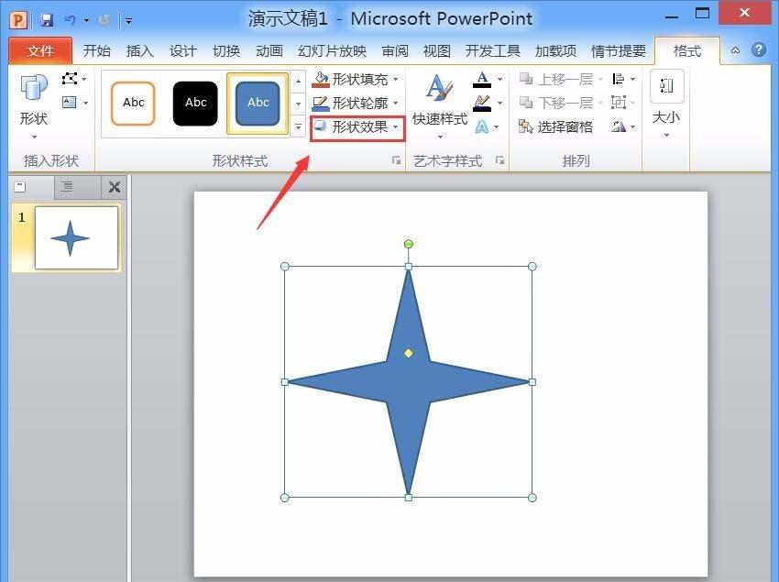
Task: Click the Save icon in quick access toolbar
Action: coord(47,19)
